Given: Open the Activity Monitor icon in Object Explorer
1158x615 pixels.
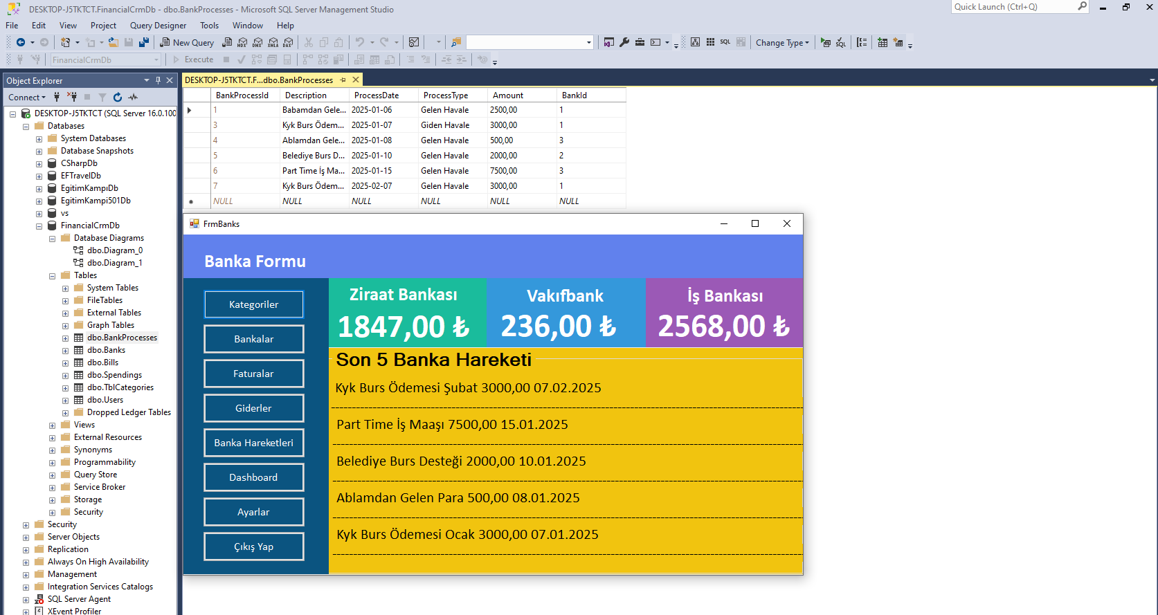Looking at the screenshot, I should click(133, 97).
